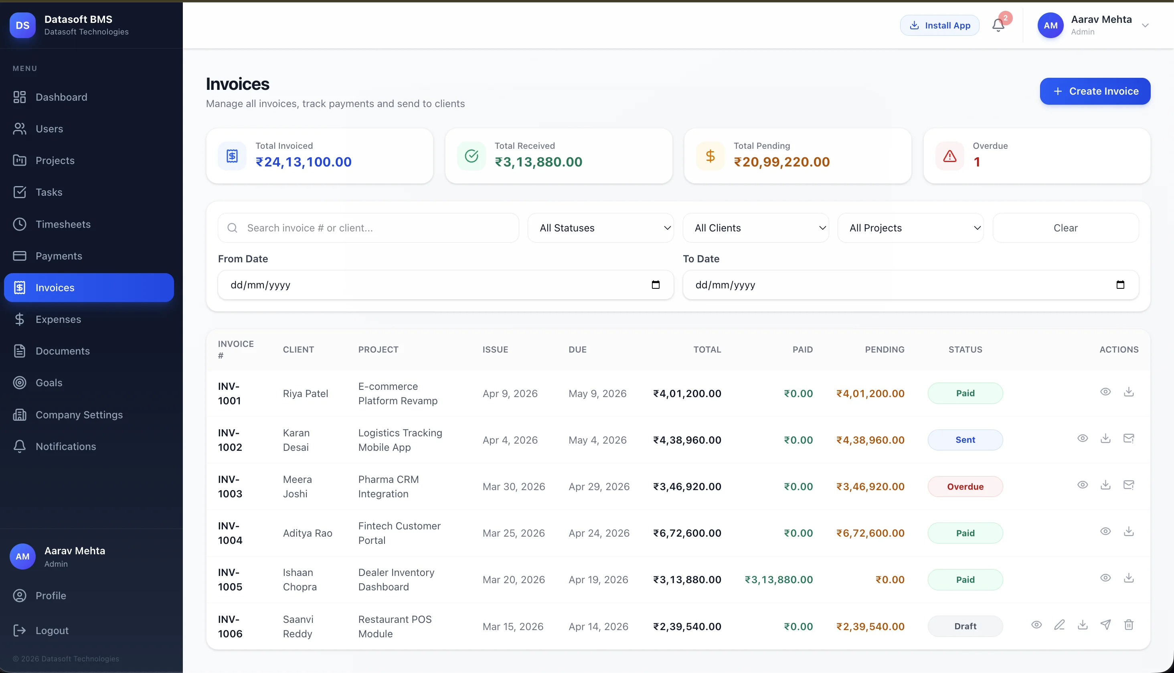Send invoice INV-1006 using paper plane icon

pyautogui.click(x=1105, y=625)
